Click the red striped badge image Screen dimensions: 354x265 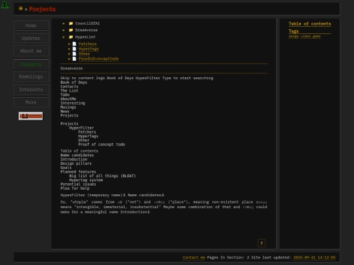[30, 116]
